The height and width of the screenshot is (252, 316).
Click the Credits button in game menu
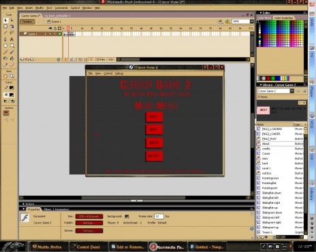tap(154, 156)
